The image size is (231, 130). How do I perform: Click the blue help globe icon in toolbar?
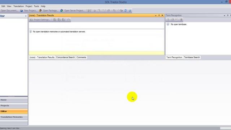pyautogui.click(x=130, y=10)
